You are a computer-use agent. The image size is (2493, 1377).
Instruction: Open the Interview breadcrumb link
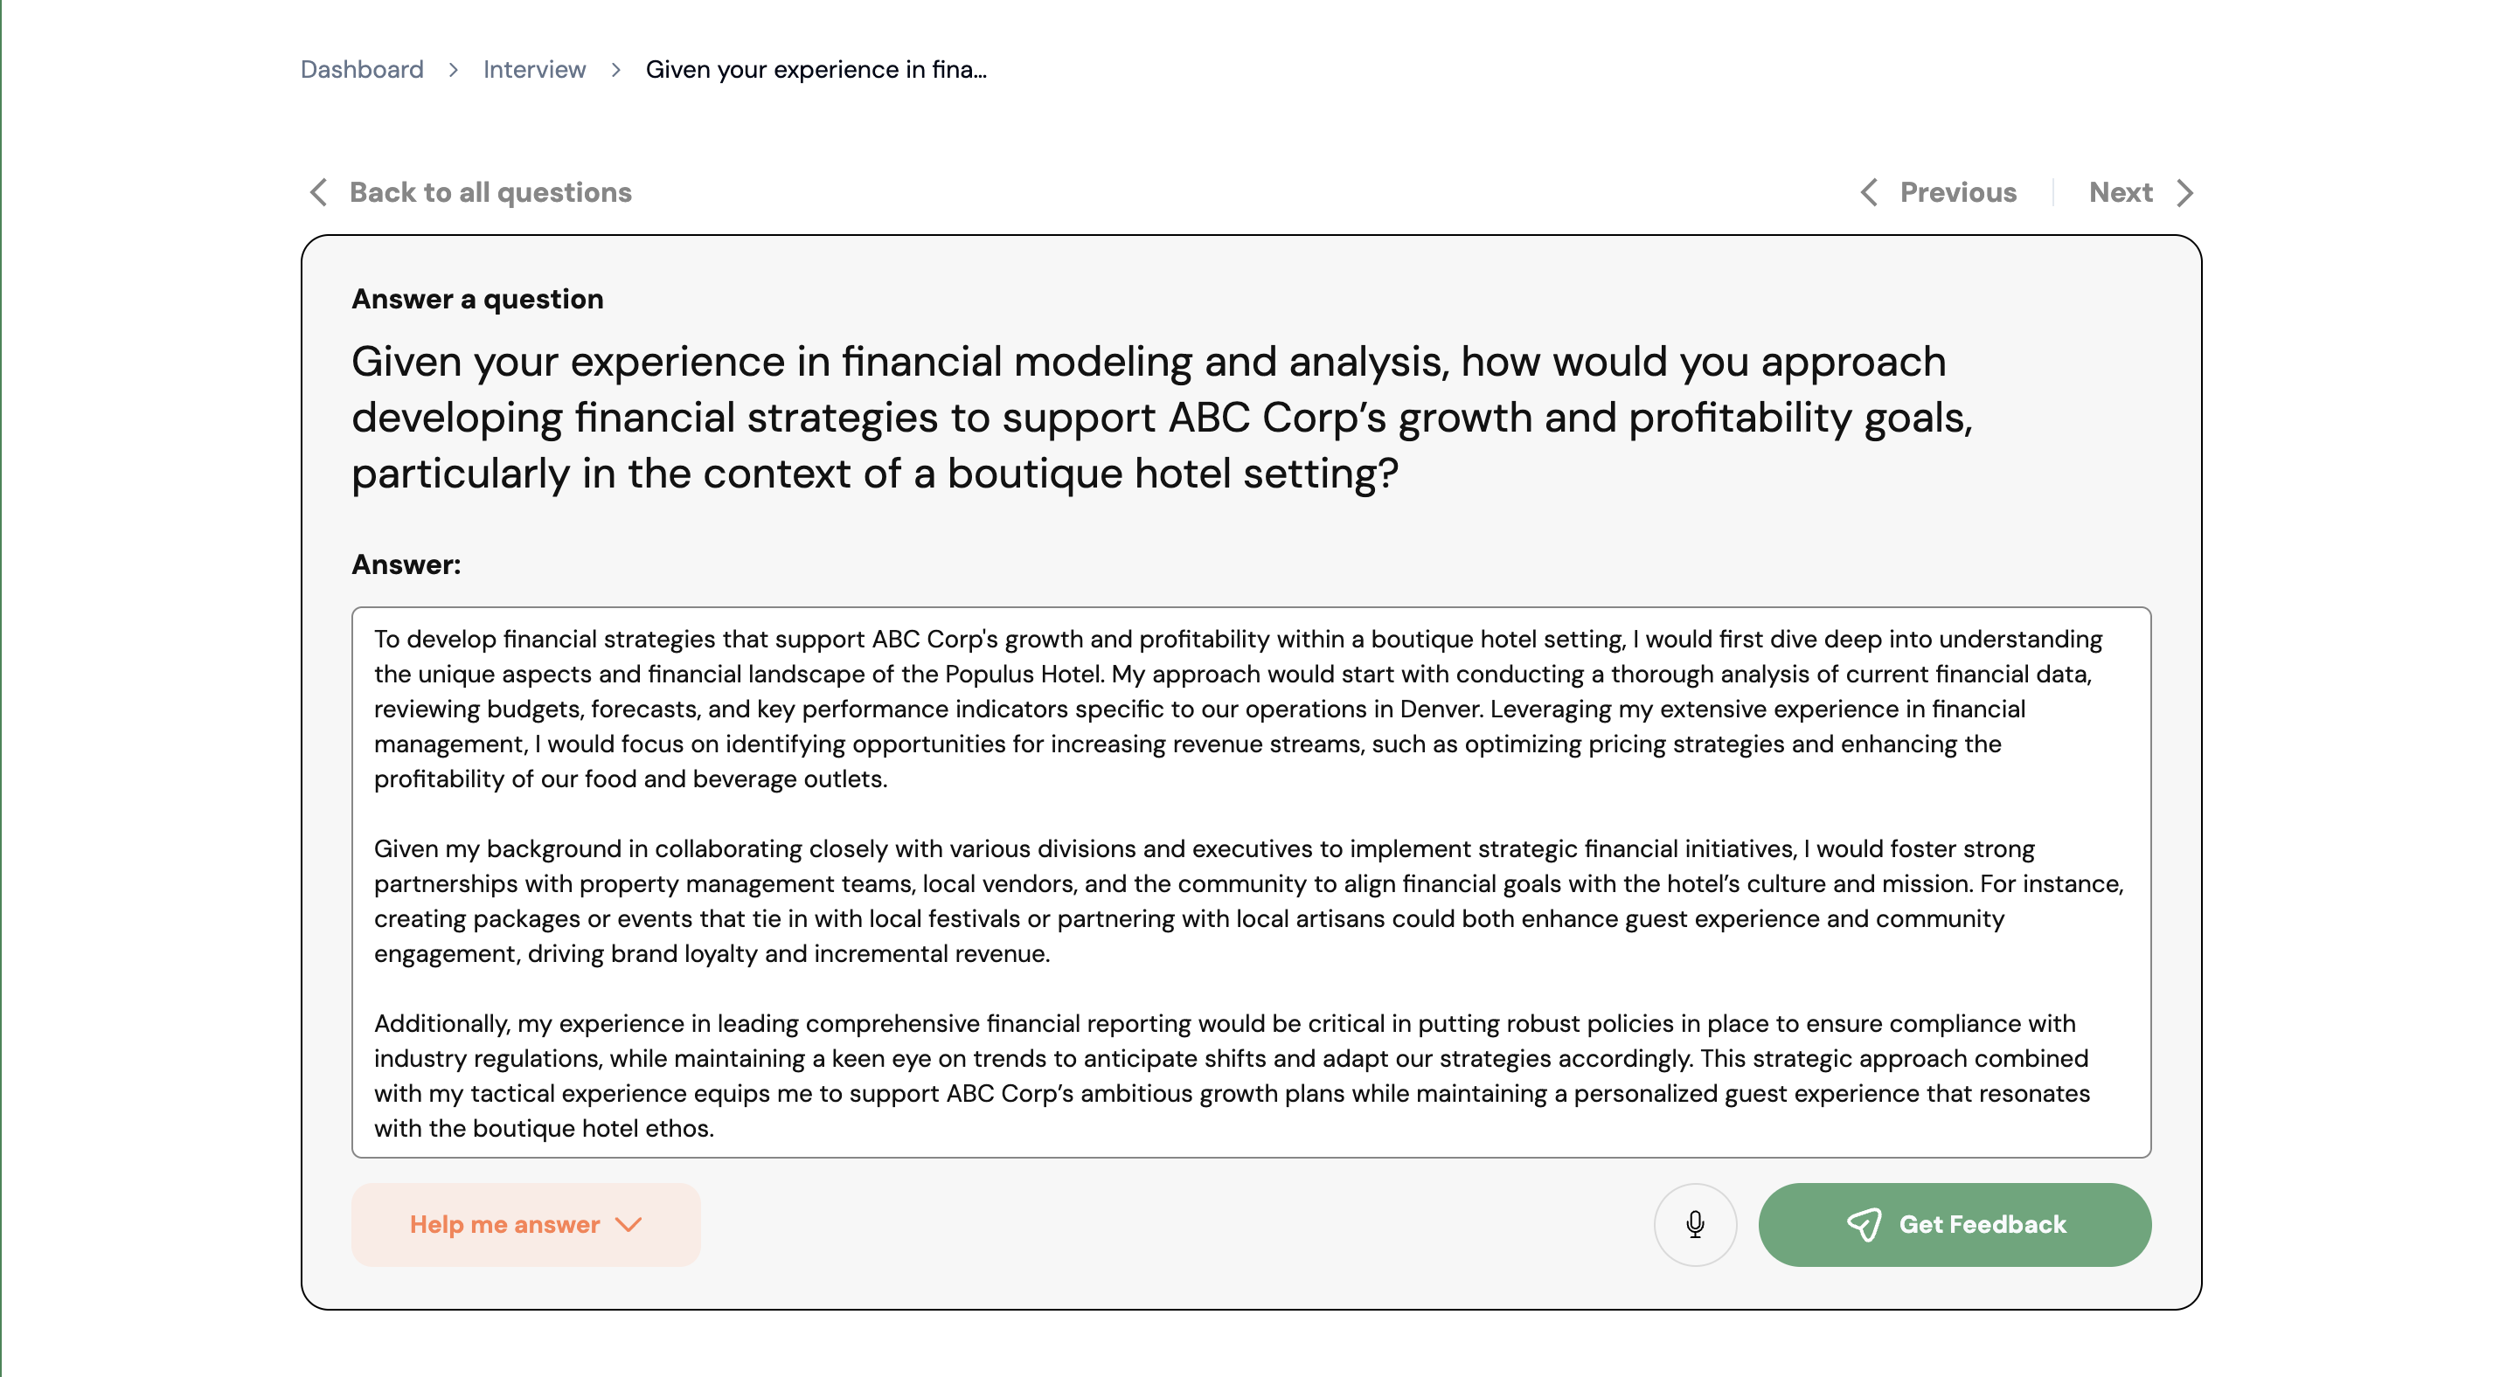coord(534,70)
